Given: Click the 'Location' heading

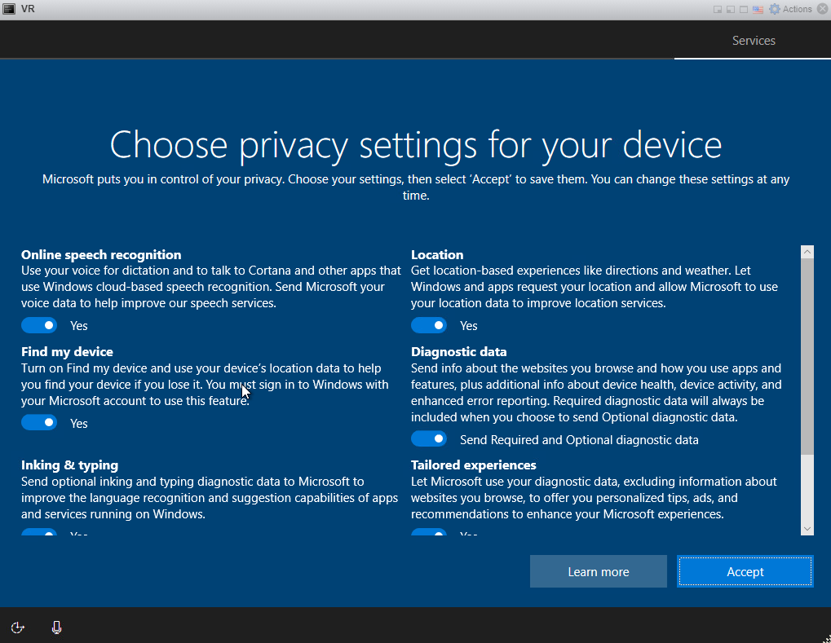Looking at the screenshot, I should pos(437,255).
